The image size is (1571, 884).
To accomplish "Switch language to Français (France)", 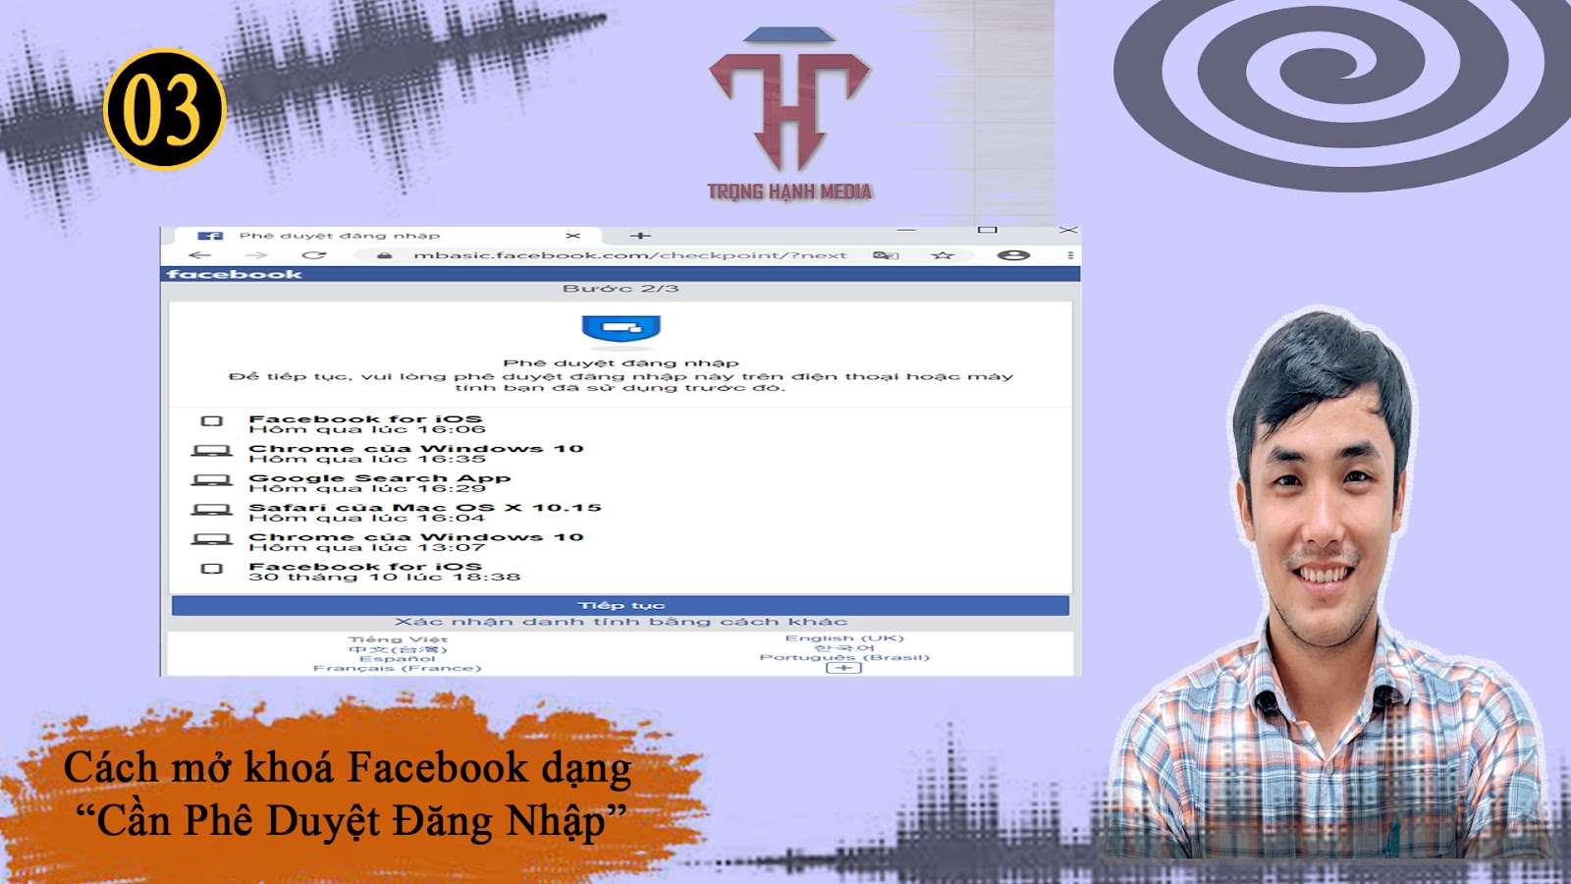I will click(x=398, y=669).
